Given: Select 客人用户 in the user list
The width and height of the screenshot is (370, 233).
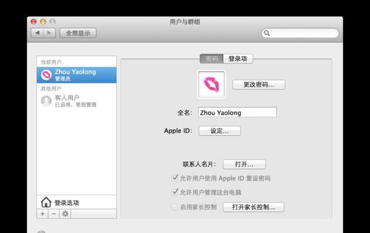Looking at the screenshot, I should (x=77, y=101).
